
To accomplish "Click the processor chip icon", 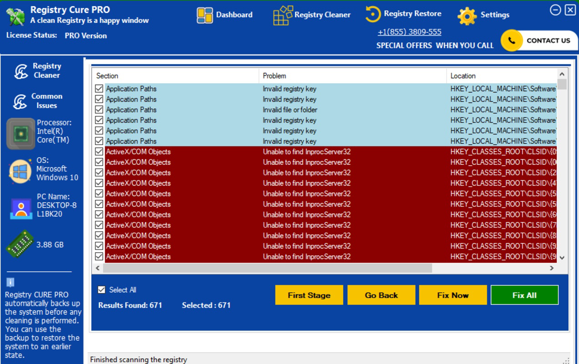I will 20,134.
